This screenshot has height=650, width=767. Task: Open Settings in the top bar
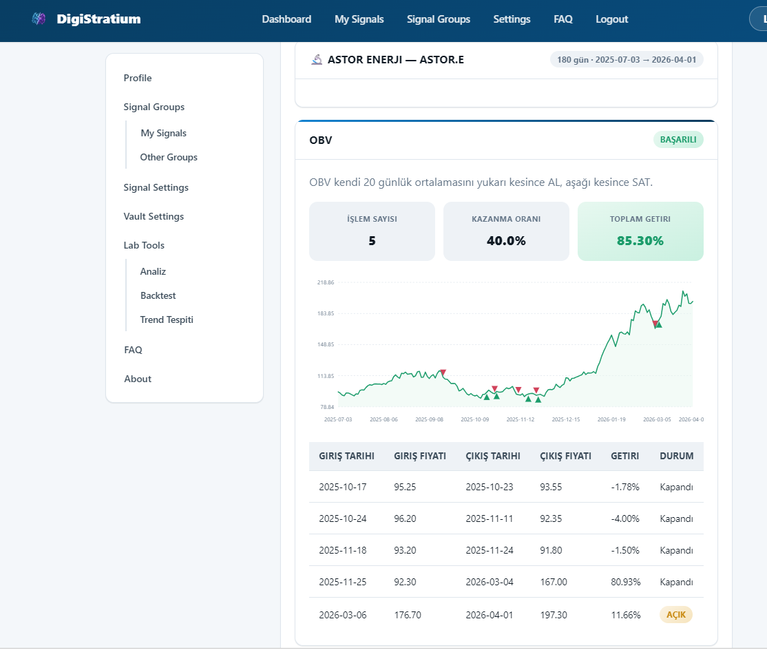click(x=512, y=19)
